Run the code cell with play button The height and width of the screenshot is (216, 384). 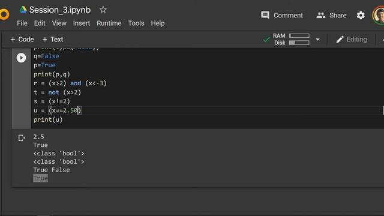(22, 58)
